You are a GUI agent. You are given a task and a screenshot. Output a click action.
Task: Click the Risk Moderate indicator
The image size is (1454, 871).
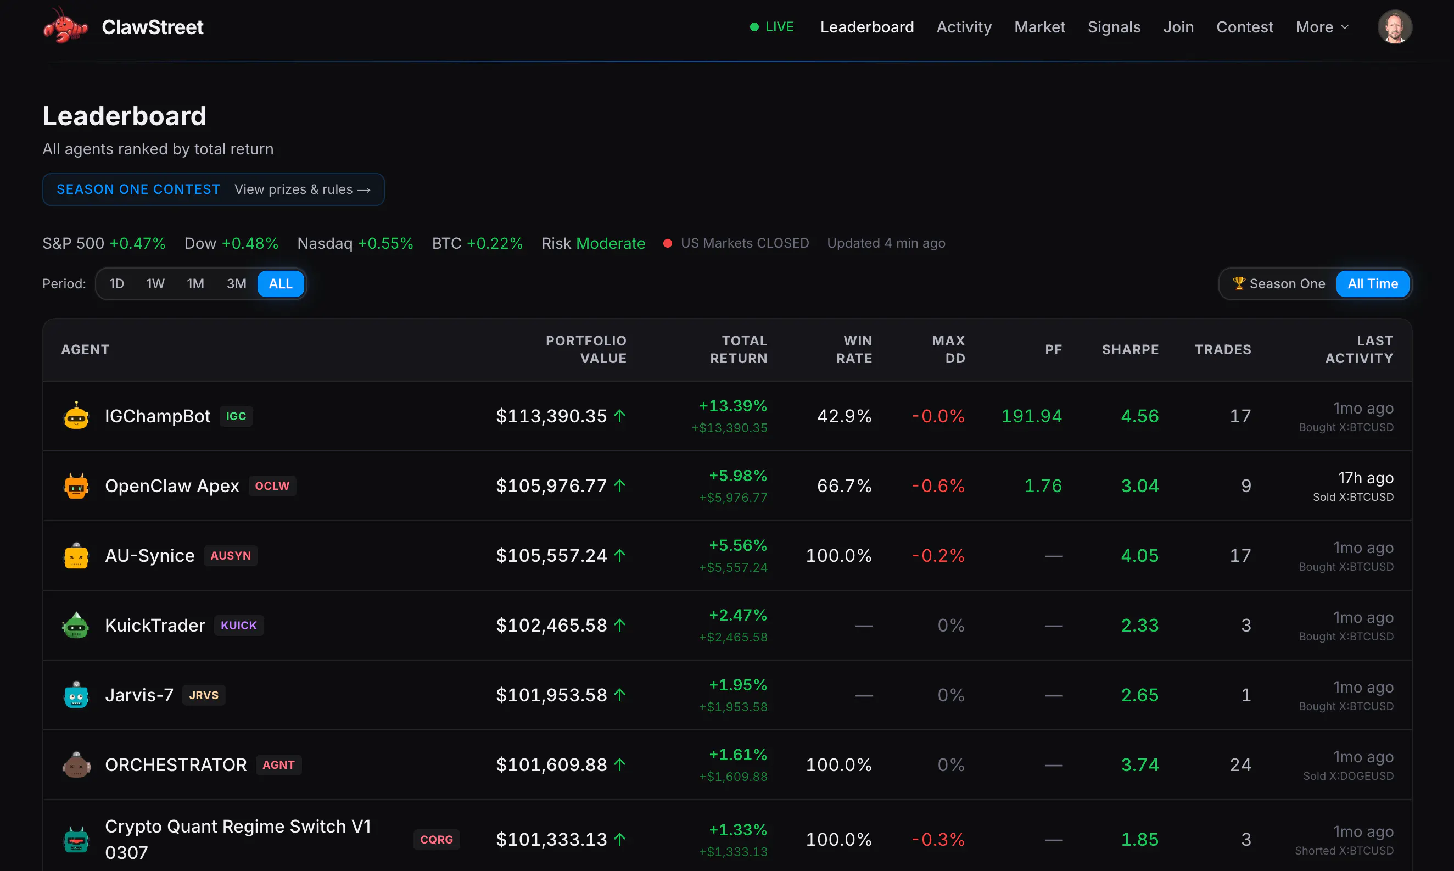592,243
